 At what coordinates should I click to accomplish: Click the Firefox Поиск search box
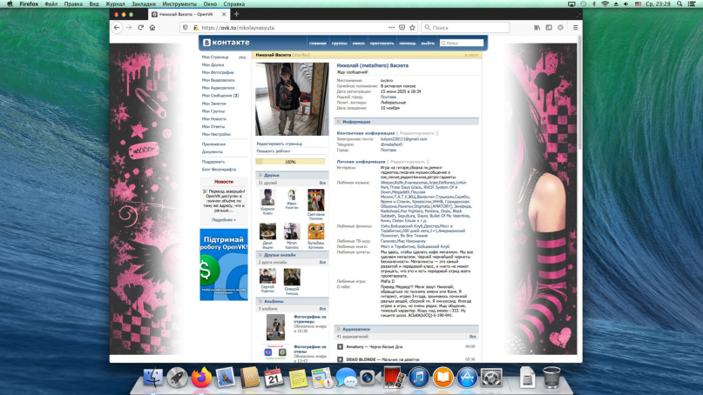(465, 27)
